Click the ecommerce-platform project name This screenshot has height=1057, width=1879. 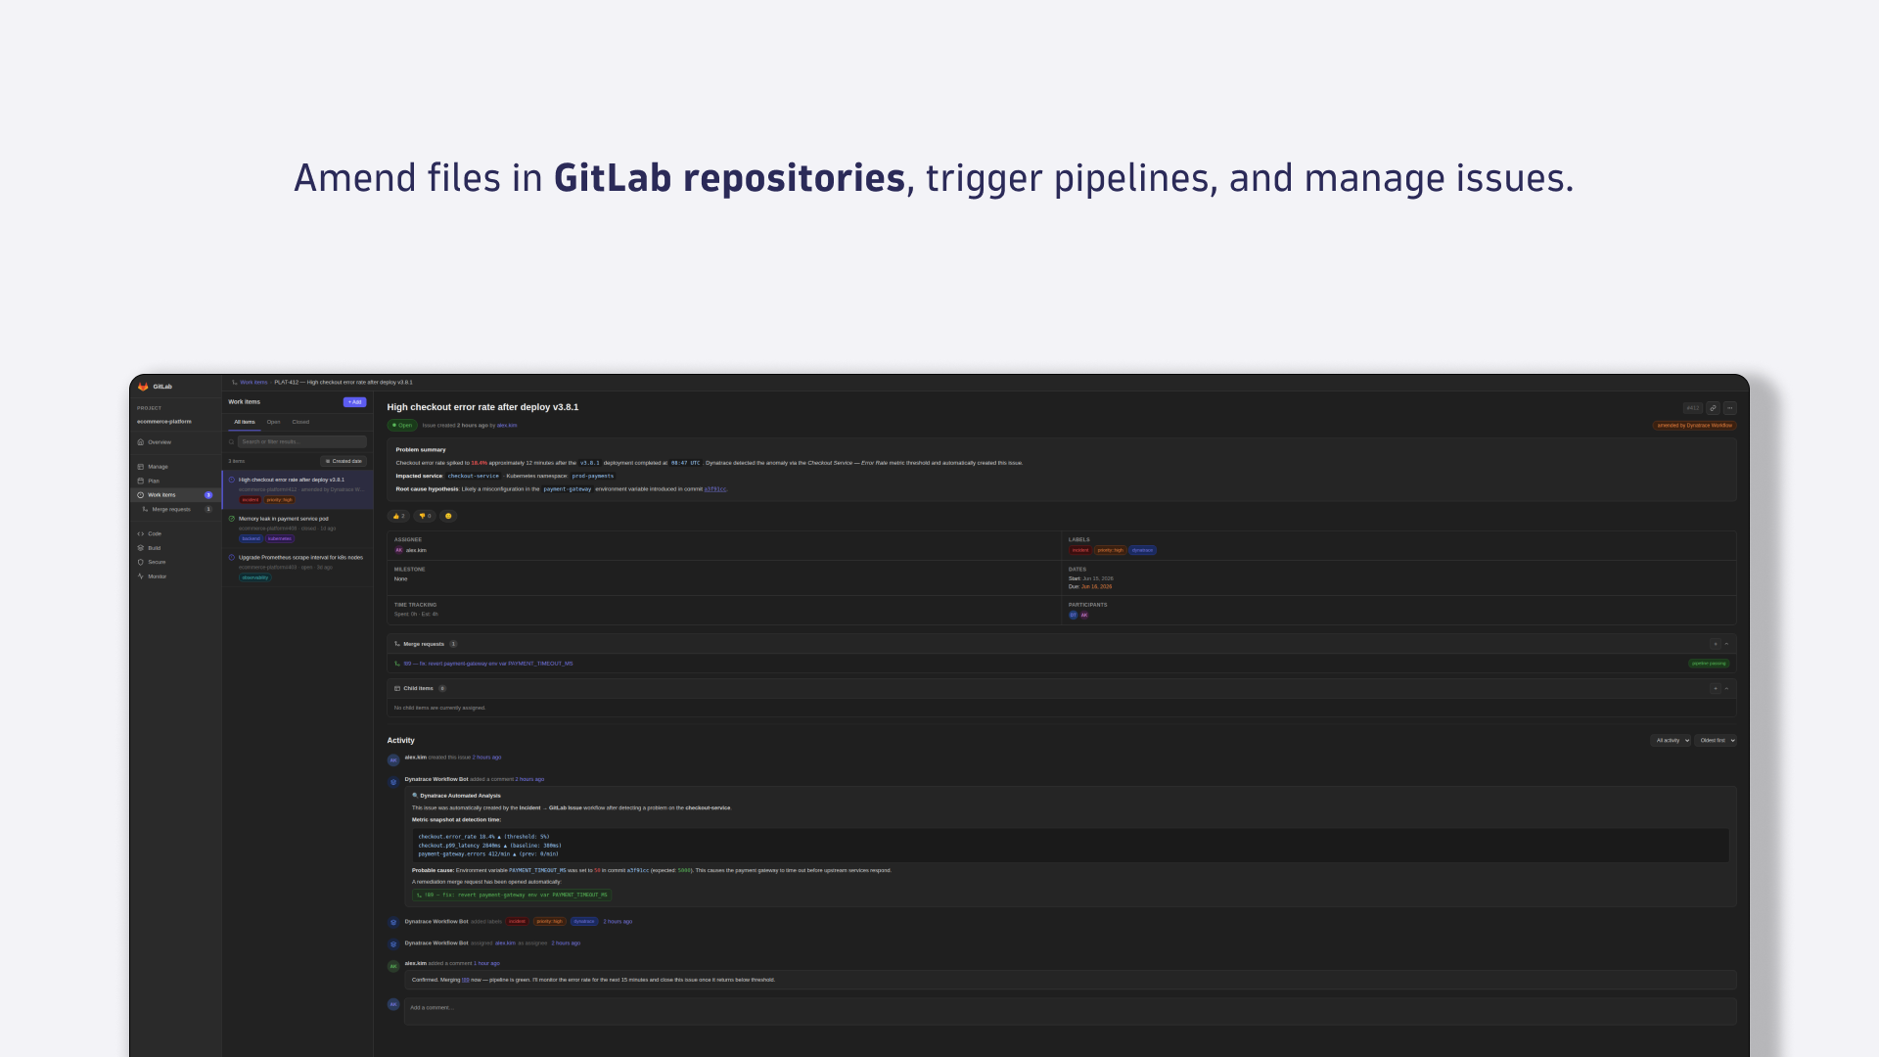point(164,422)
